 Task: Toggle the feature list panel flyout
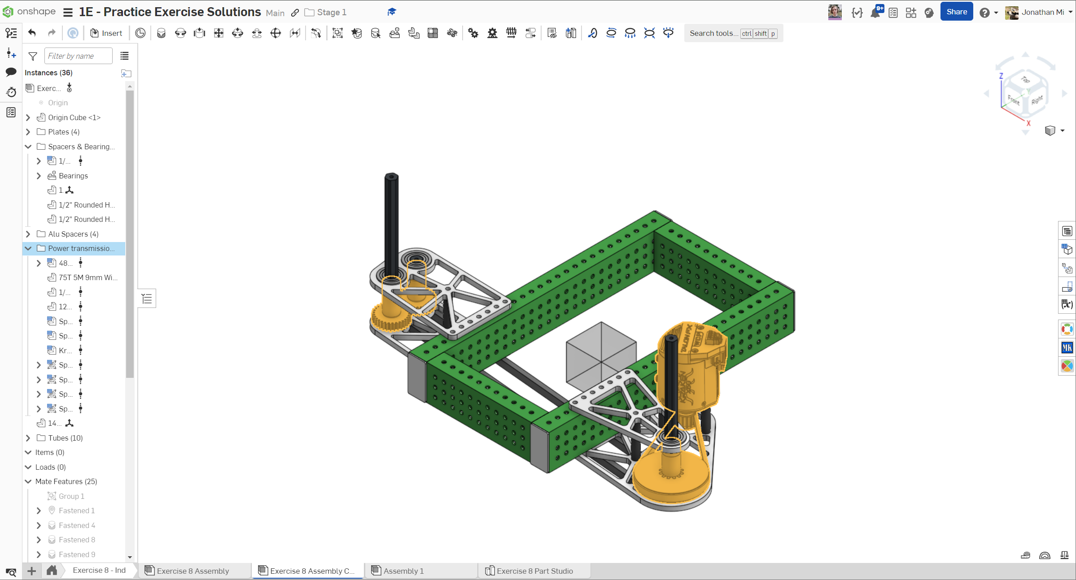[147, 299]
